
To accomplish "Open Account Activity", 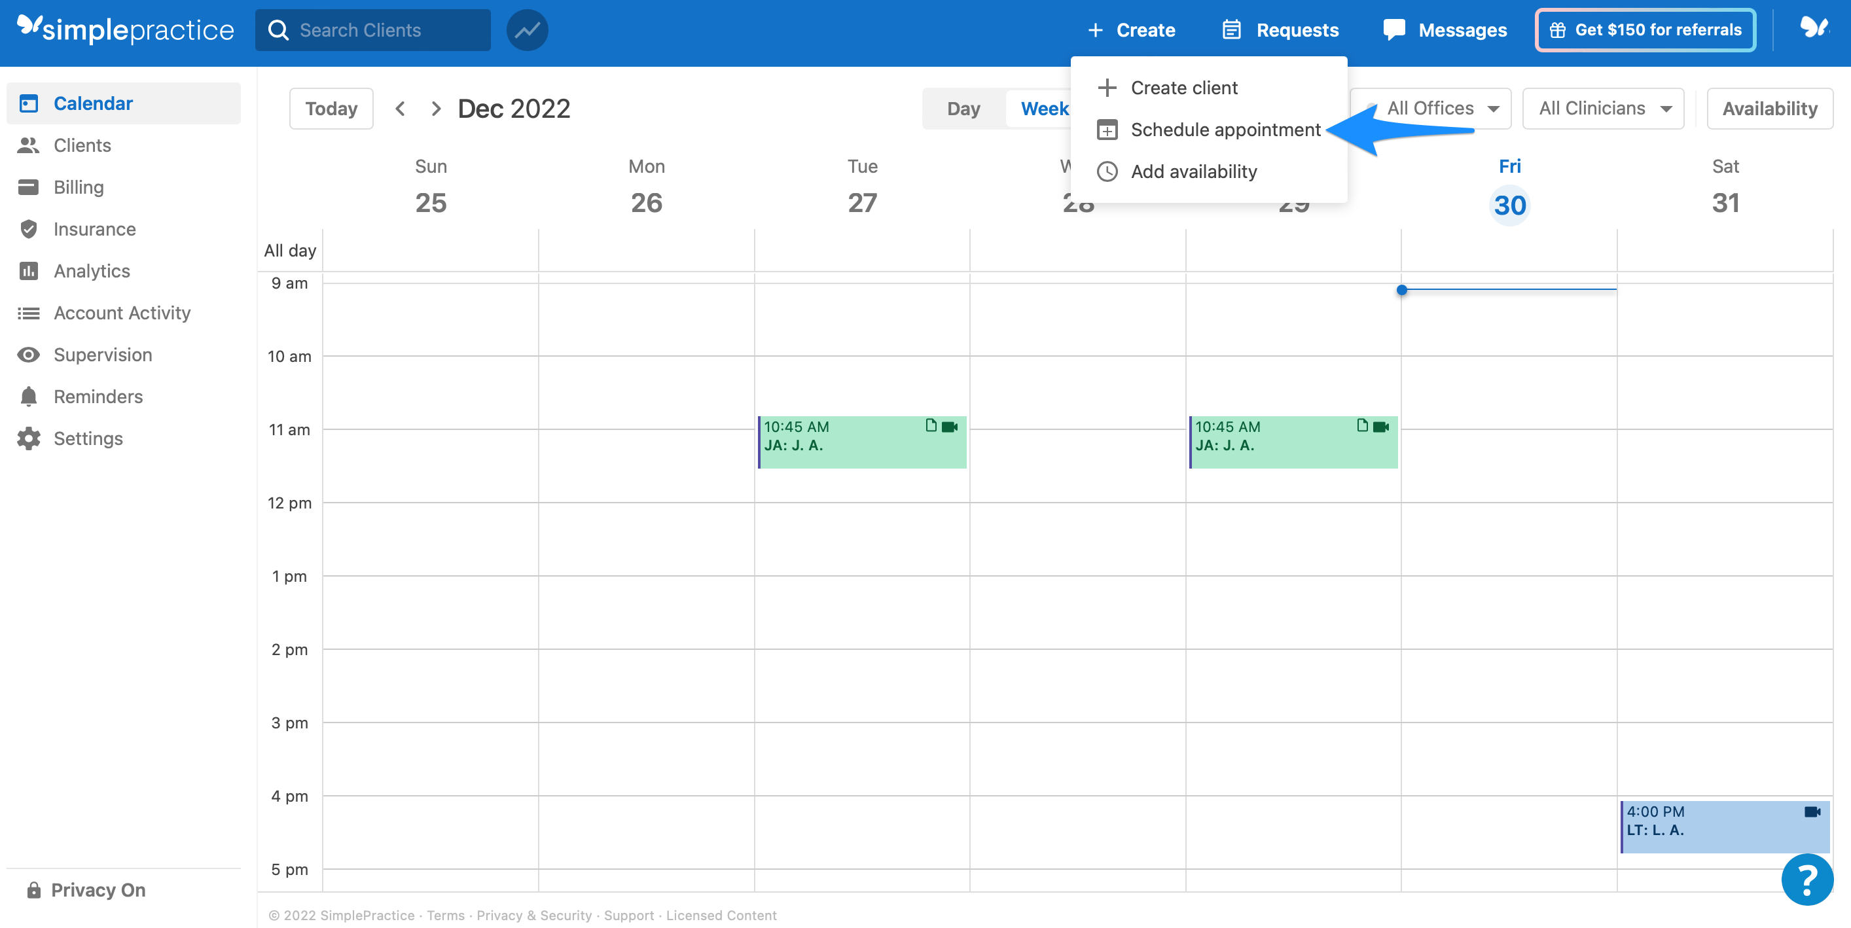I will pyautogui.click(x=122, y=312).
